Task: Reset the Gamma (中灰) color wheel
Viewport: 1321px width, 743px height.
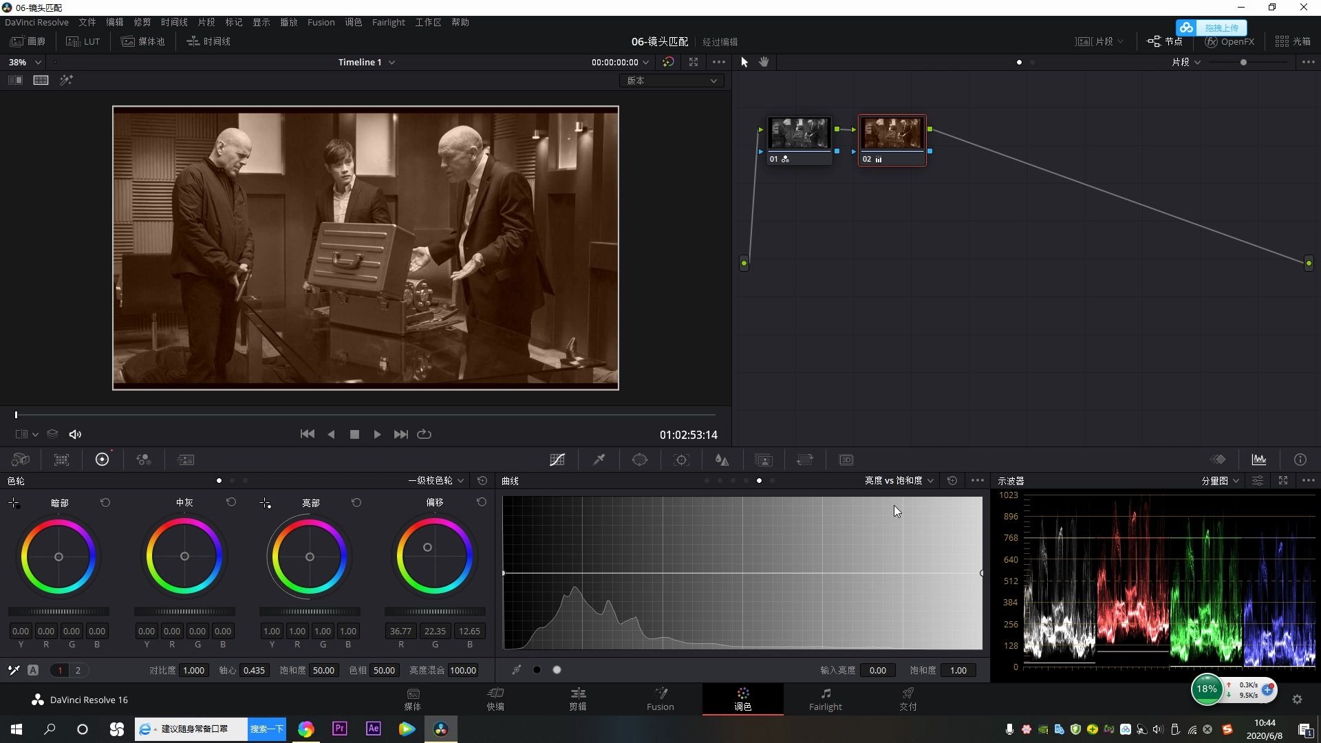Action: click(231, 502)
